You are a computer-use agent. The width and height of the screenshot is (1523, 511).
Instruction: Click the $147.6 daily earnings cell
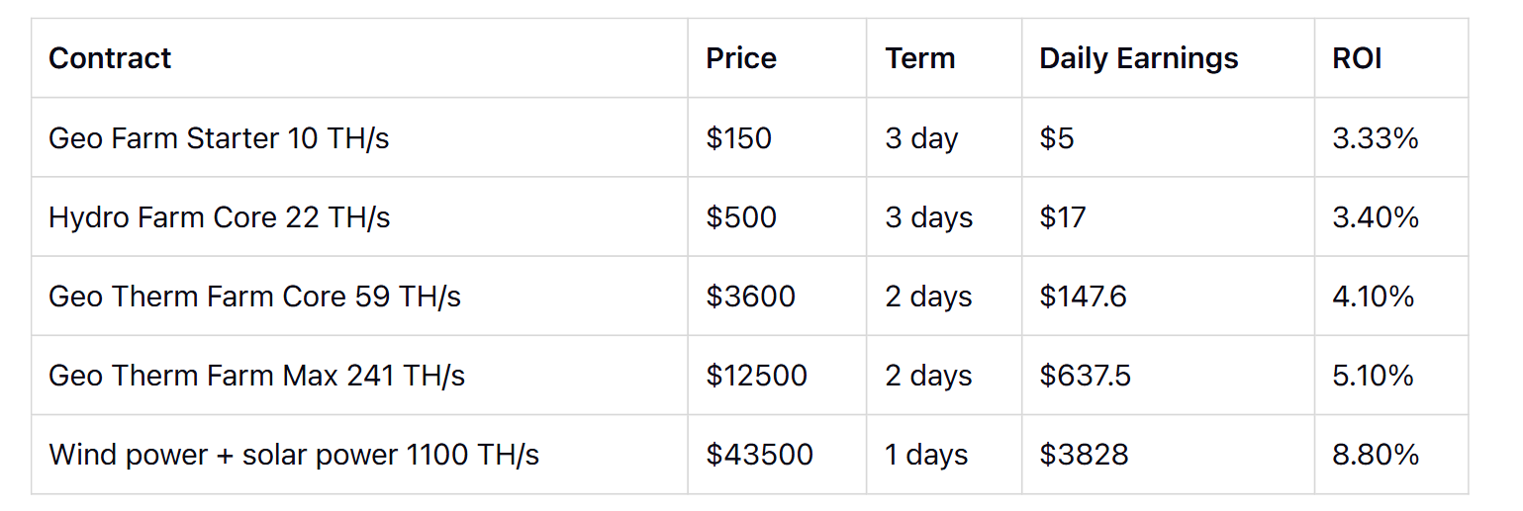[x=1083, y=297]
